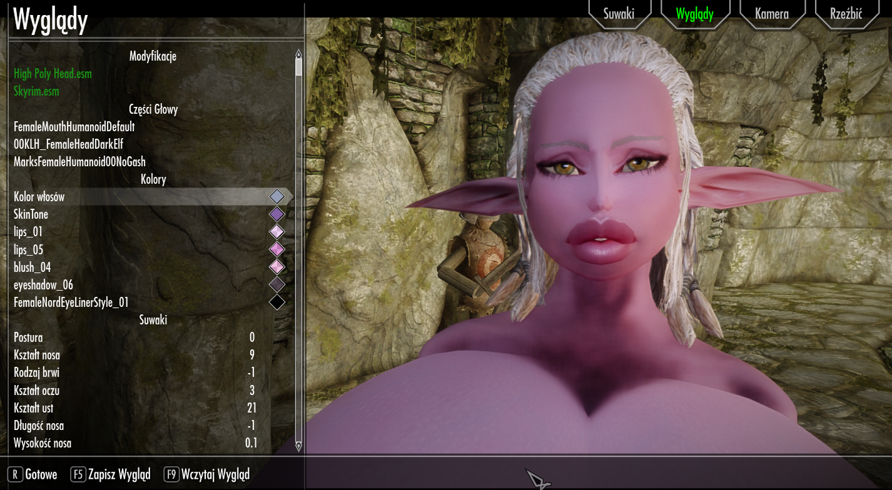
Task: Click the Wysokość nosa value 0.1
Action: 251,443
